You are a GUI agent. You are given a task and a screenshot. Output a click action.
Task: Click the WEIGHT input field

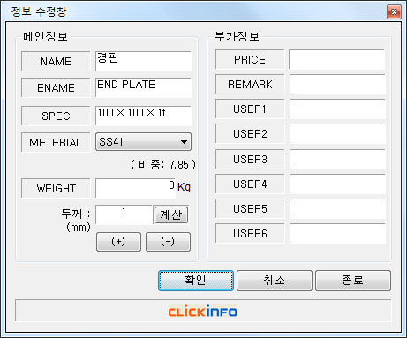[x=135, y=188]
